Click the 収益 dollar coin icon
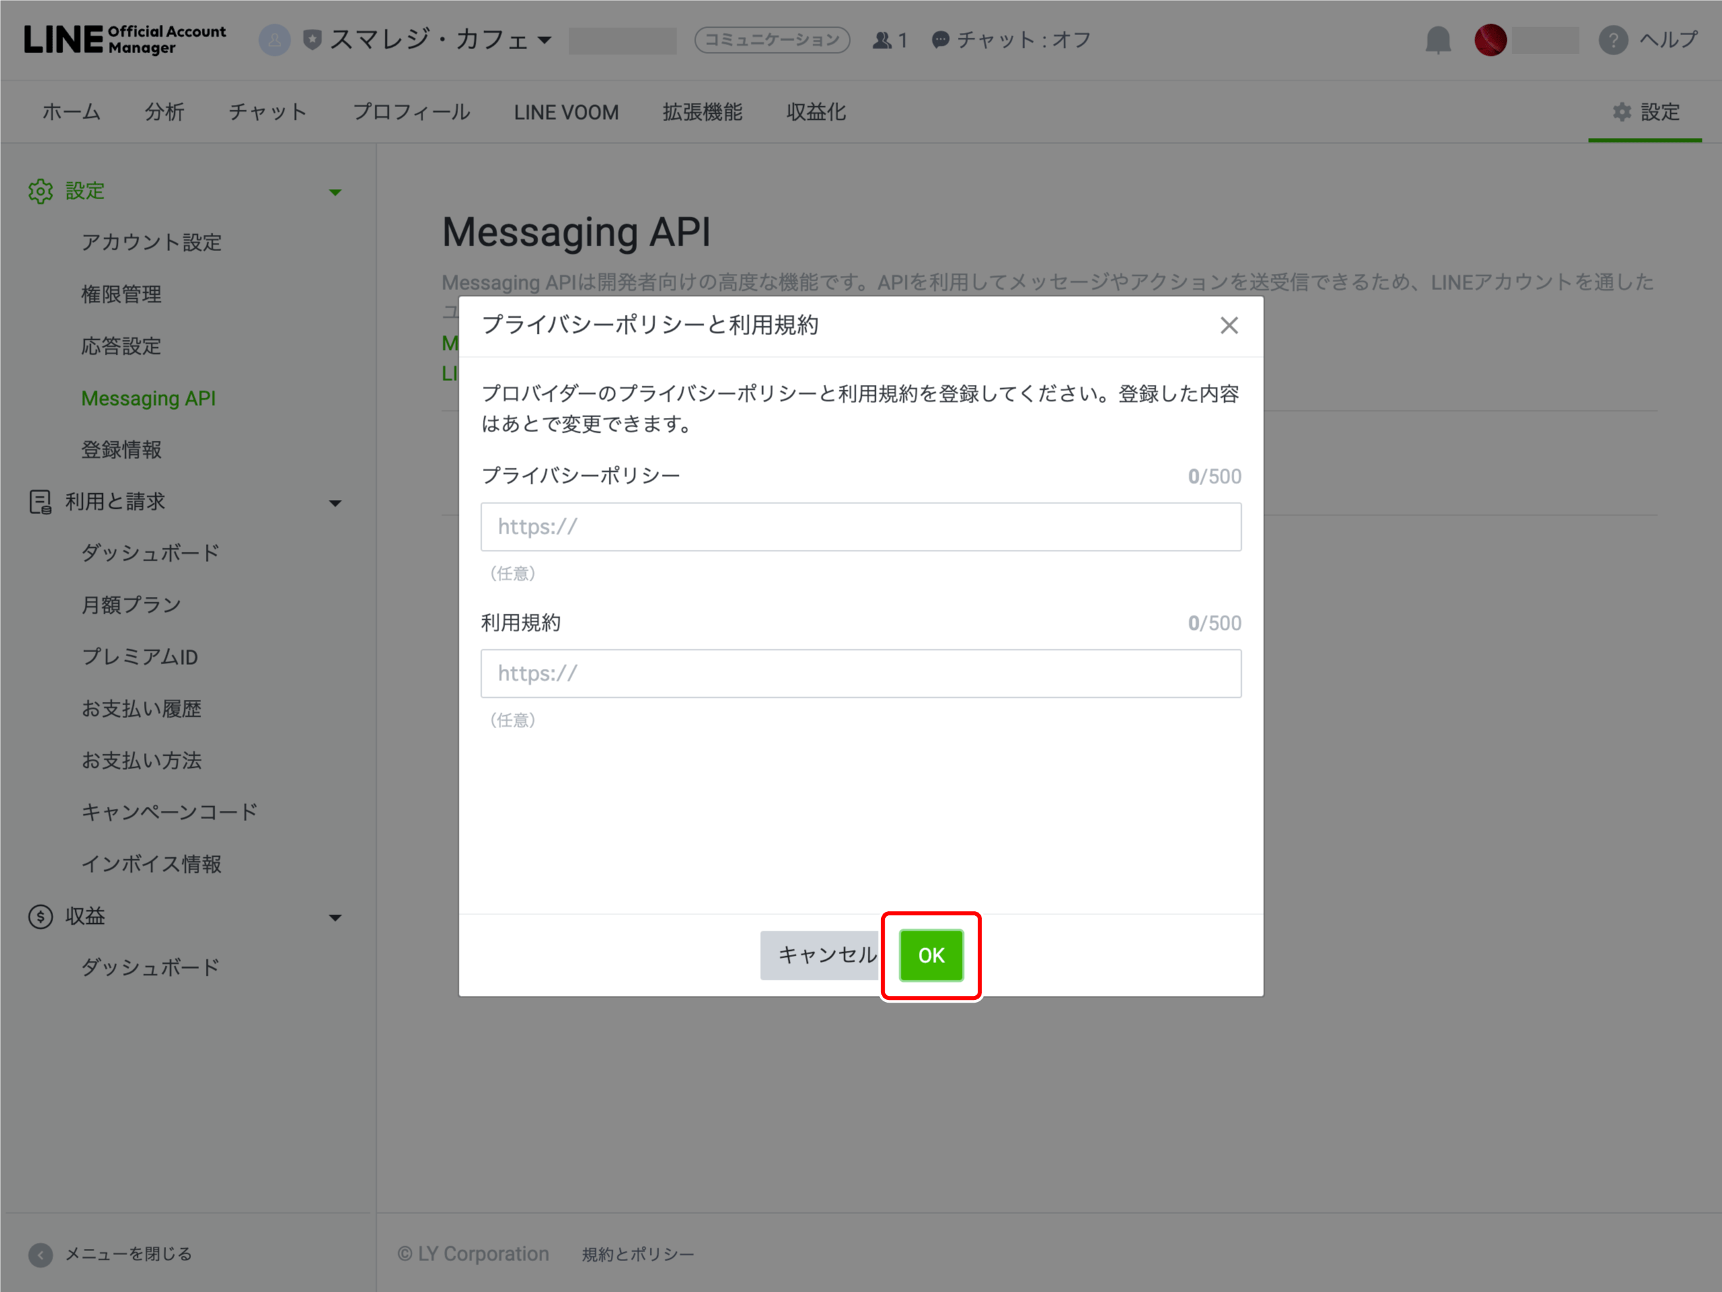This screenshot has width=1722, height=1292. [x=40, y=917]
